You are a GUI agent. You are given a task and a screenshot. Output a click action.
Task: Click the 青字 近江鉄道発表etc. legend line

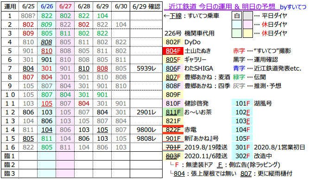pos(267,68)
